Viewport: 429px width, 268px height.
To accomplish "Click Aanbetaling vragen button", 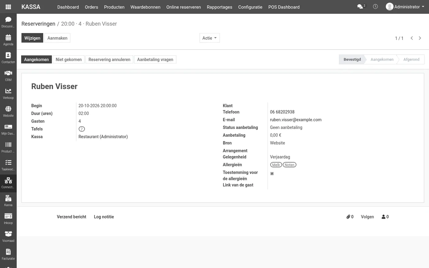I will [x=155, y=59].
